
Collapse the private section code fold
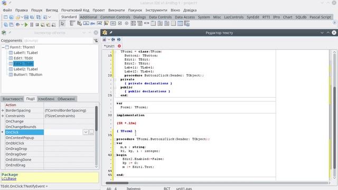click(115, 80)
